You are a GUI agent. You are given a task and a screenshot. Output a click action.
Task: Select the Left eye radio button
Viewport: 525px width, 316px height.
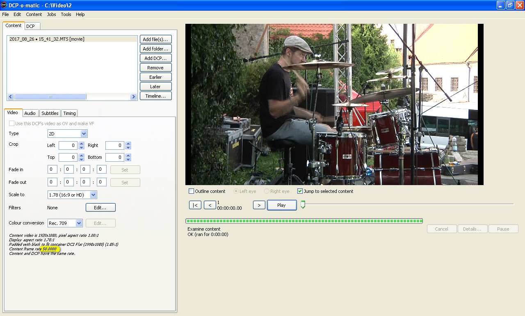coord(236,191)
